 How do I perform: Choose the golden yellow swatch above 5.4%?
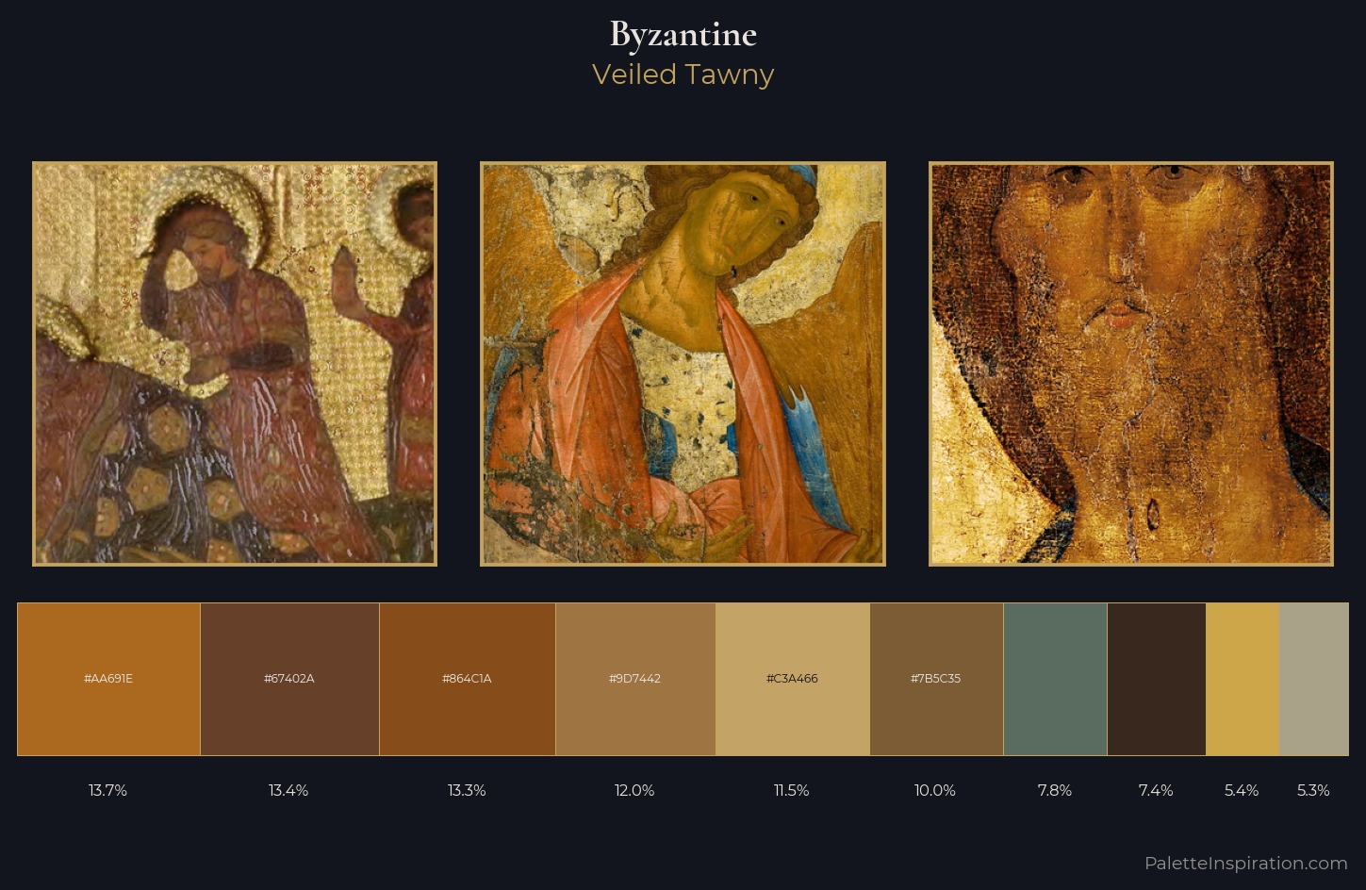[x=1243, y=679]
